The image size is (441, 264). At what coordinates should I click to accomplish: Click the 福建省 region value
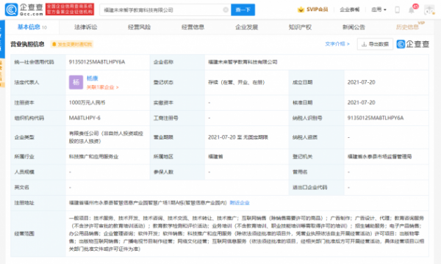(215, 156)
